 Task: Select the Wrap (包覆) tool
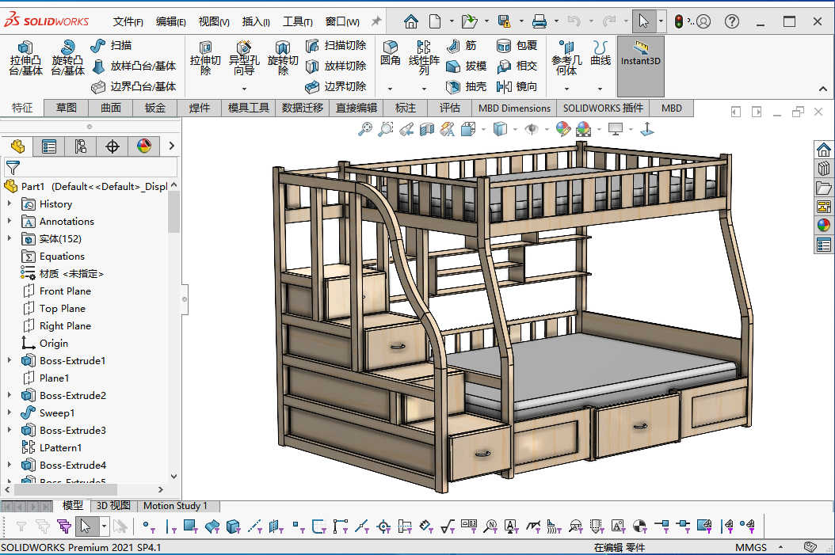point(517,46)
